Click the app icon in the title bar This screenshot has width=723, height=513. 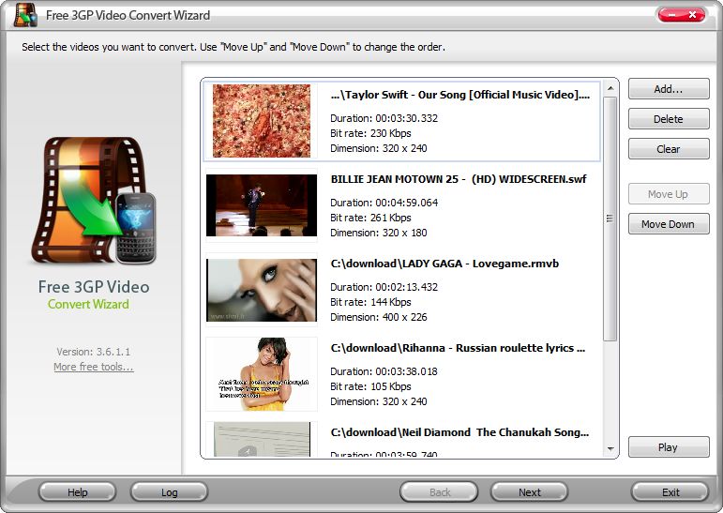pos(25,15)
